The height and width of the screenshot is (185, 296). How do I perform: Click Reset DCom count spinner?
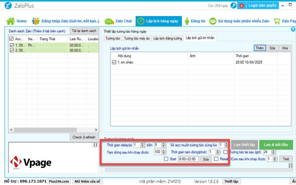272,159
